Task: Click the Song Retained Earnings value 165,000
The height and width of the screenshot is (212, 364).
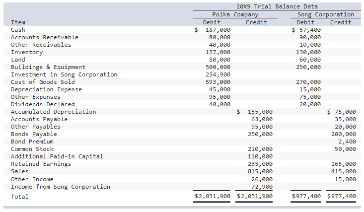Action: [343, 164]
